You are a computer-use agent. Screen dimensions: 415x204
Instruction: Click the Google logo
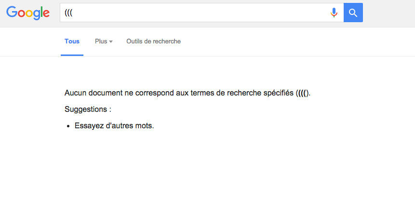28,13
